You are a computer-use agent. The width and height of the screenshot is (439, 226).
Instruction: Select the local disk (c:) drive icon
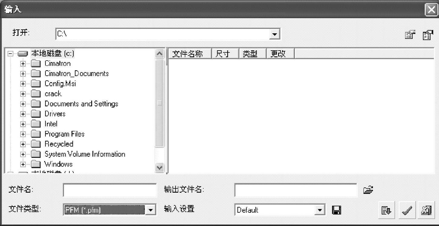point(23,54)
